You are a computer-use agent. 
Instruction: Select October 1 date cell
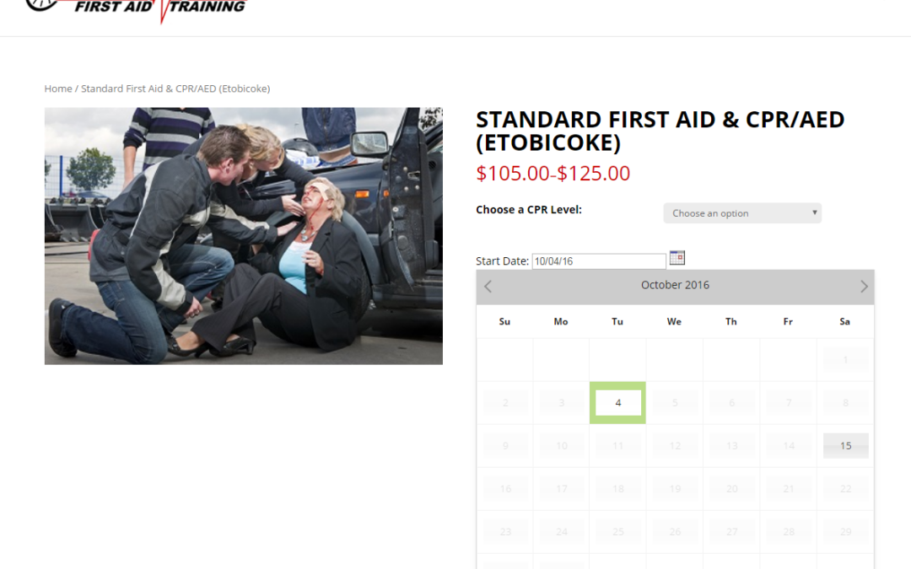point(846,360)
